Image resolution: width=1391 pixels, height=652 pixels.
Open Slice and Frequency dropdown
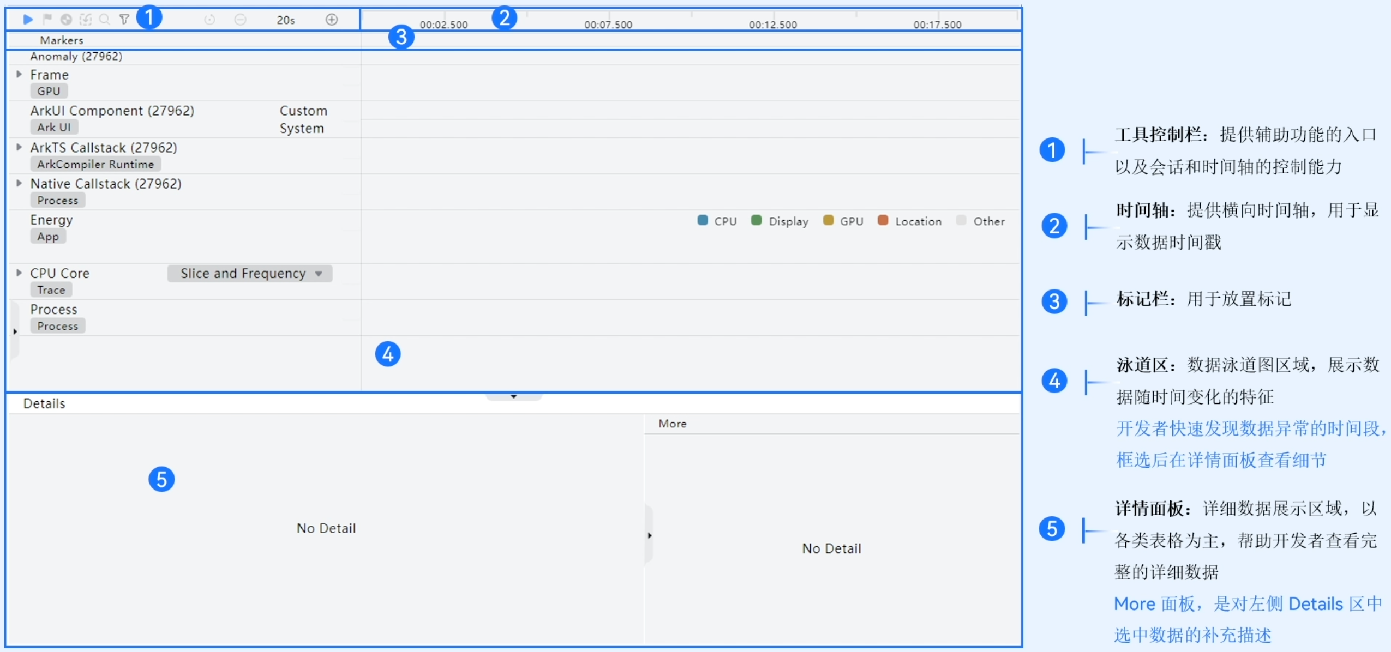click(250, 273)
